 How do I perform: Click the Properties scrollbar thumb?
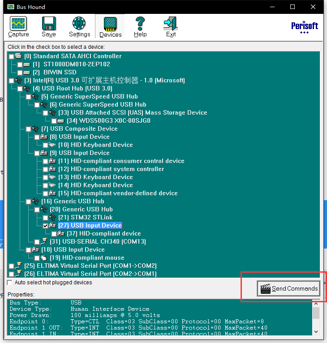pyautogui.click(x=316, y=313)
